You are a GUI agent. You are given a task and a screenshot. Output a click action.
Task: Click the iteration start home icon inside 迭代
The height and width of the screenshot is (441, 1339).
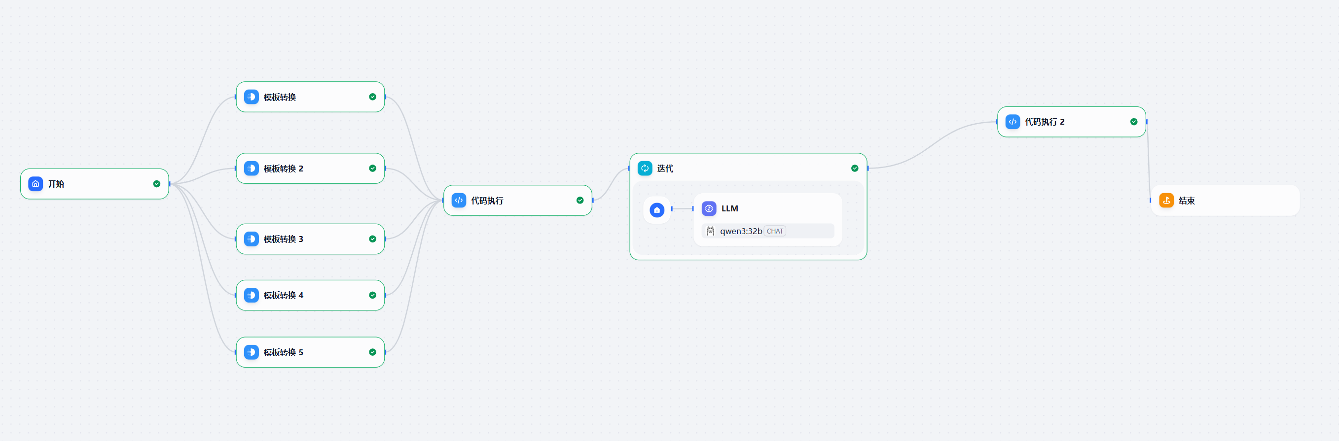tap(656, 210)
